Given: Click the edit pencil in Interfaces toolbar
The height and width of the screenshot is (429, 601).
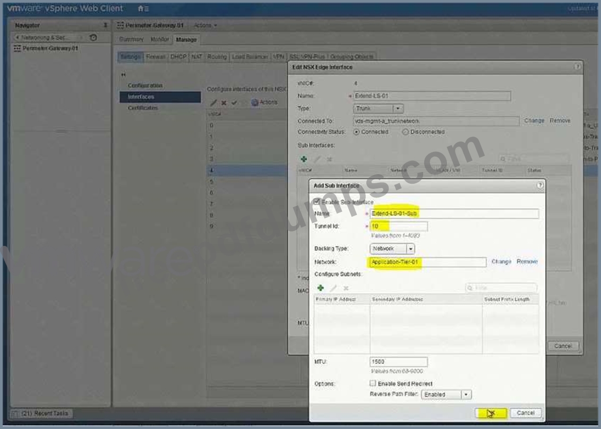Looking at the screenshot, I should tap(213, 102).
